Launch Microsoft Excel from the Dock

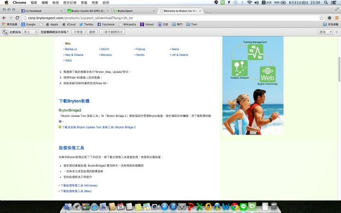tap(199, 206)
